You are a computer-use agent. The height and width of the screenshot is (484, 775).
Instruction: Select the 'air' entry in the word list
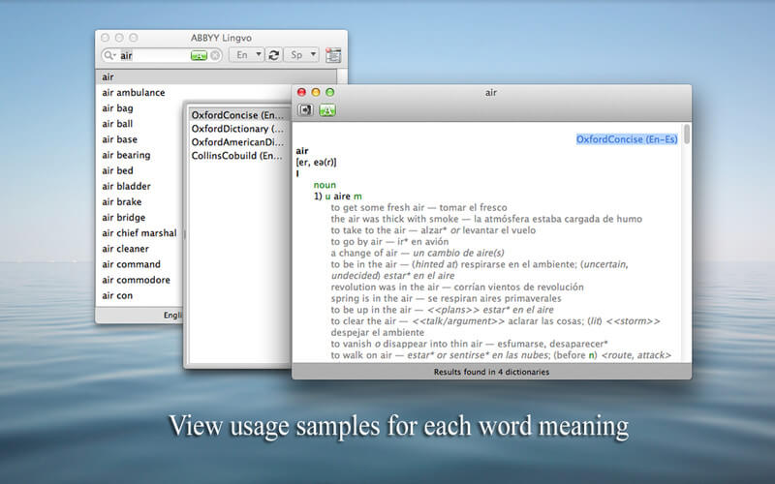coord(216,76)
